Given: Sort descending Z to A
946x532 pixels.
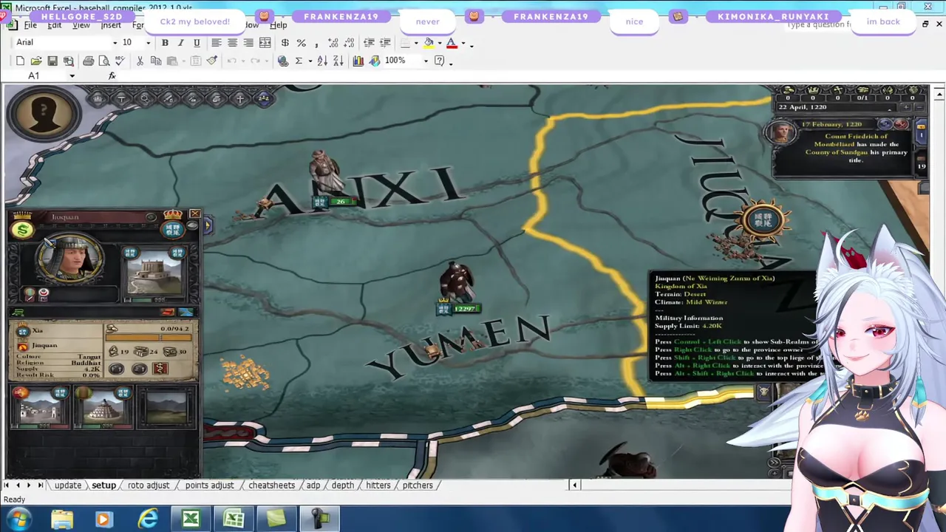Looking at the screenshot, I should (x=338, y=61).
